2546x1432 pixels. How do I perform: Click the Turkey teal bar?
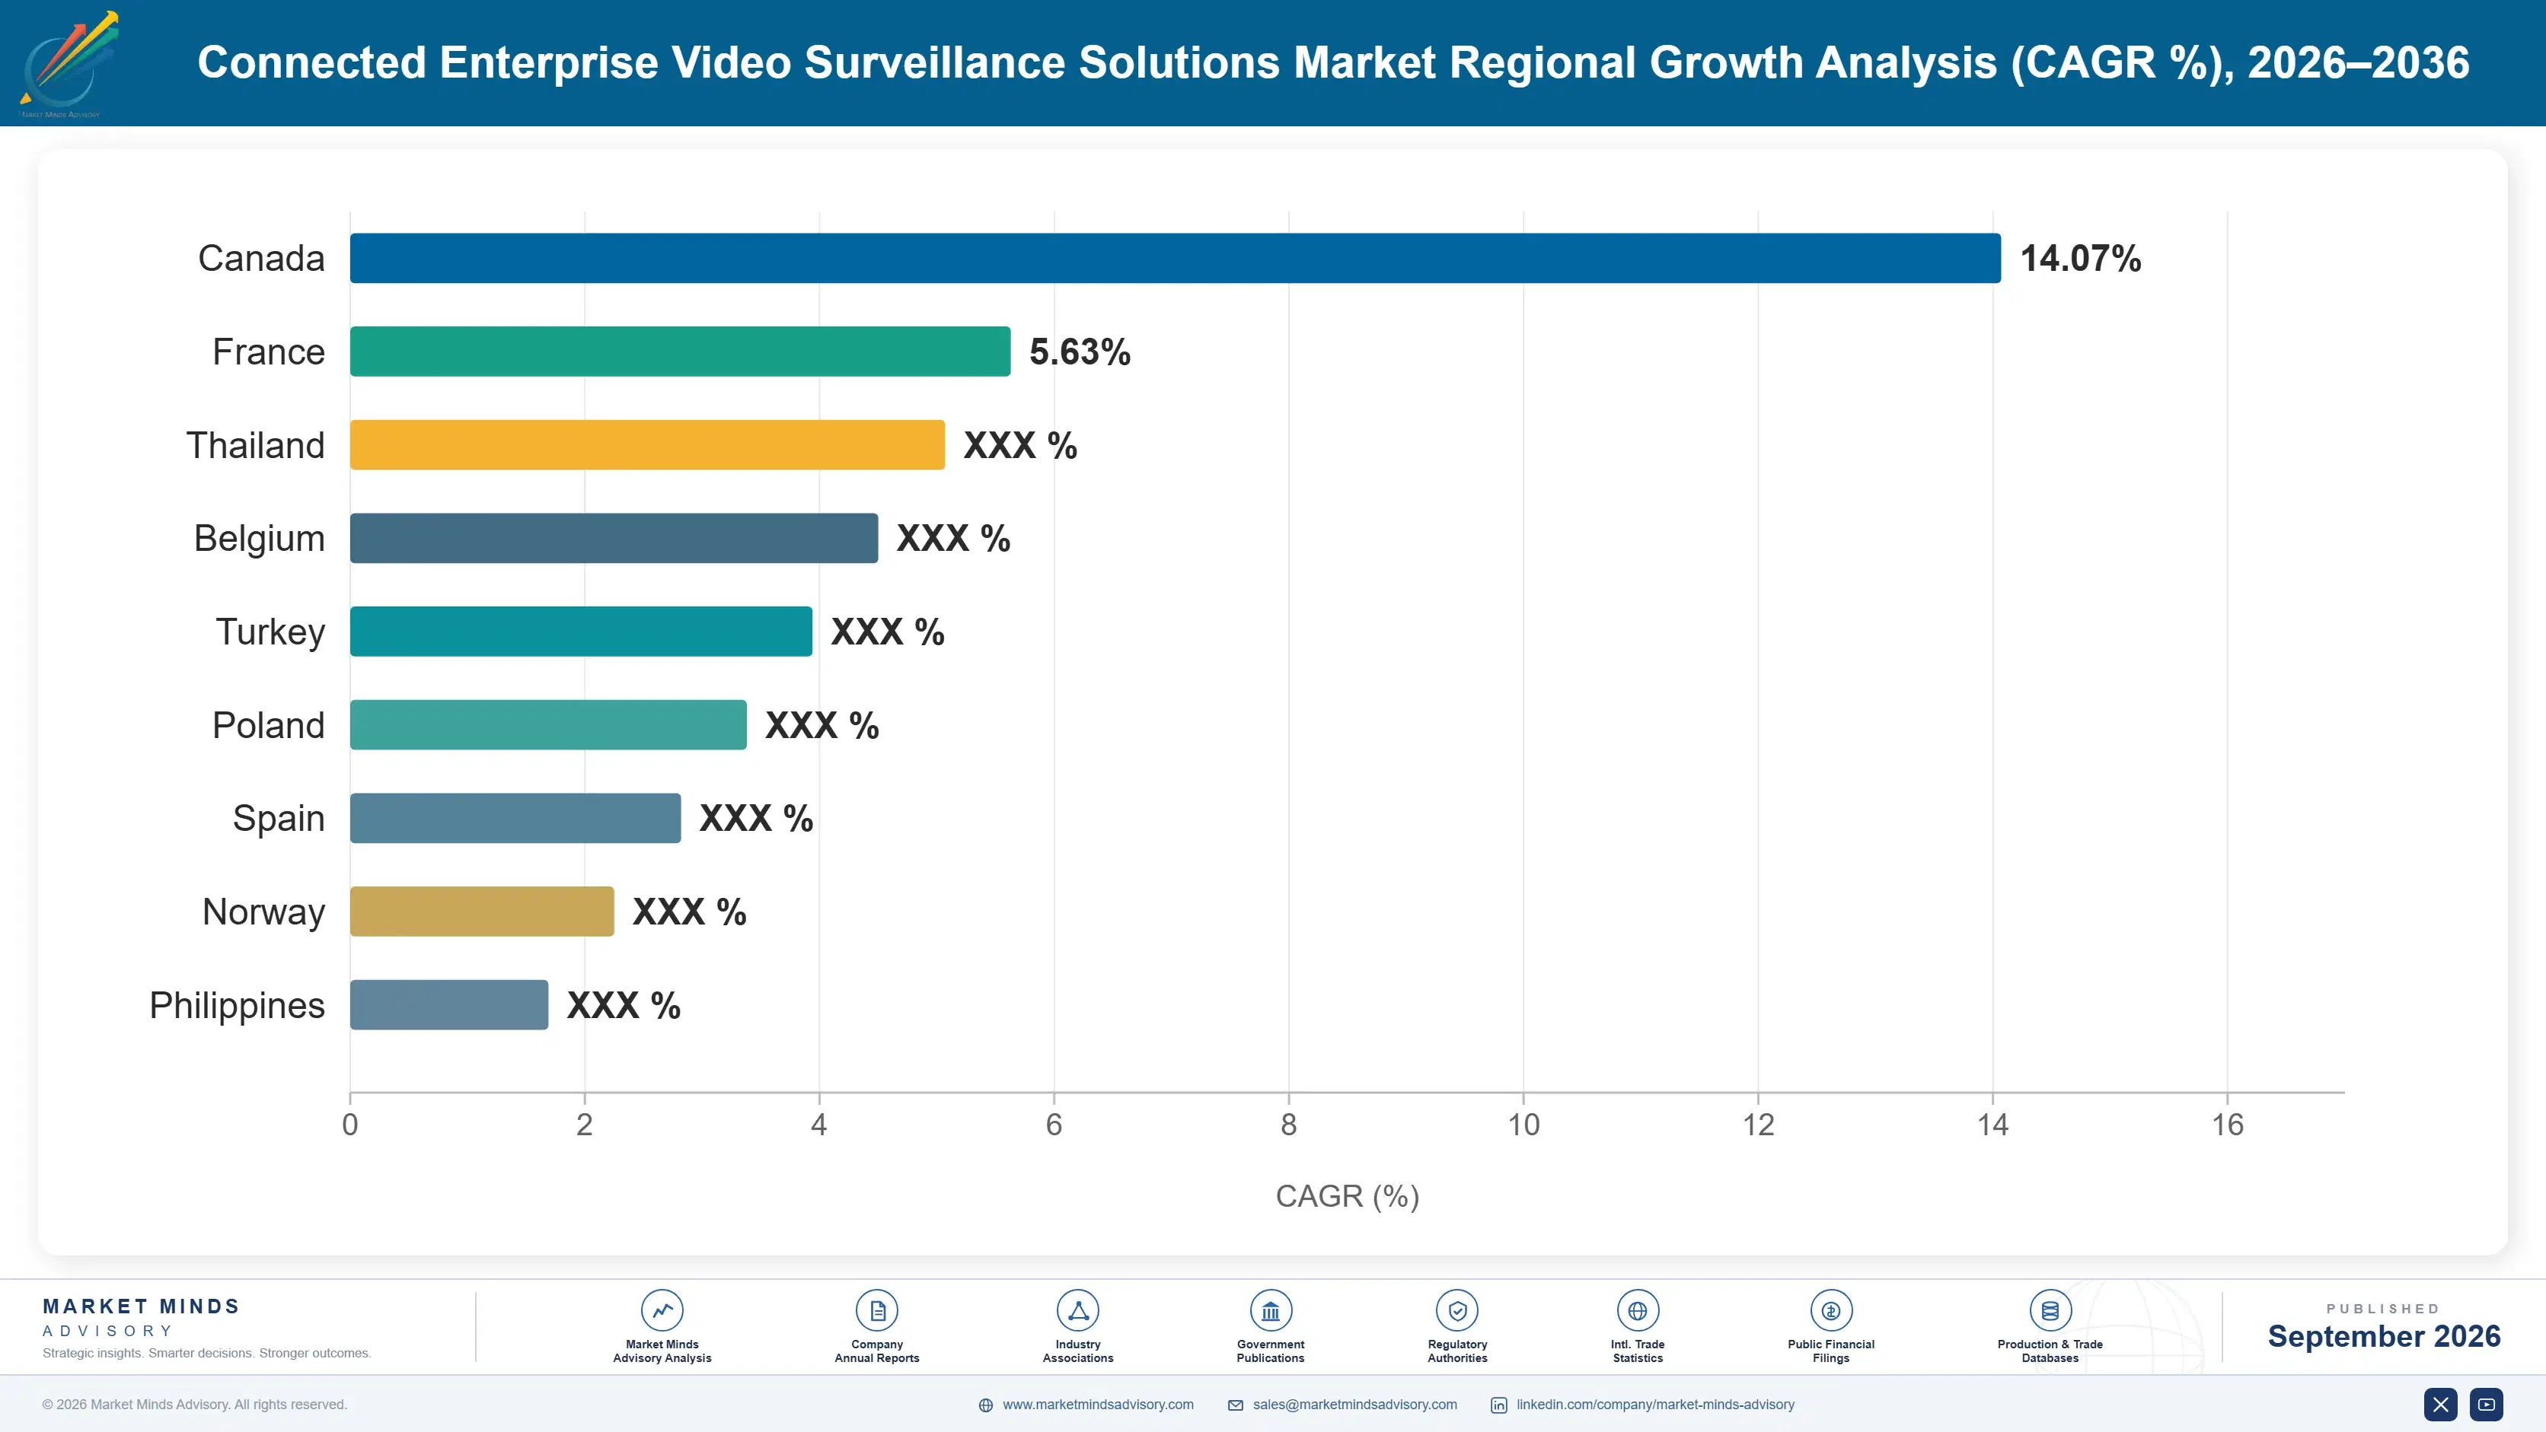pyautogui.click(x=581, y=631)
